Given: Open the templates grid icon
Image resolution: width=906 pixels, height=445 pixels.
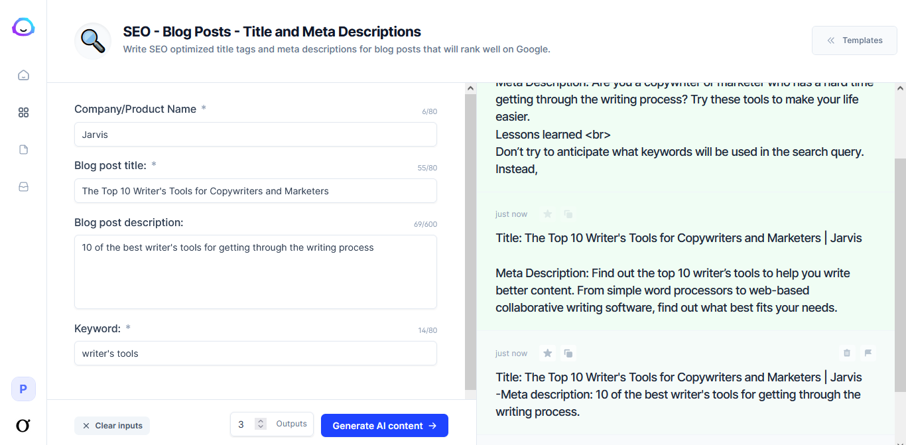Looking at the screenshot, I should click(x=23, y=113).
